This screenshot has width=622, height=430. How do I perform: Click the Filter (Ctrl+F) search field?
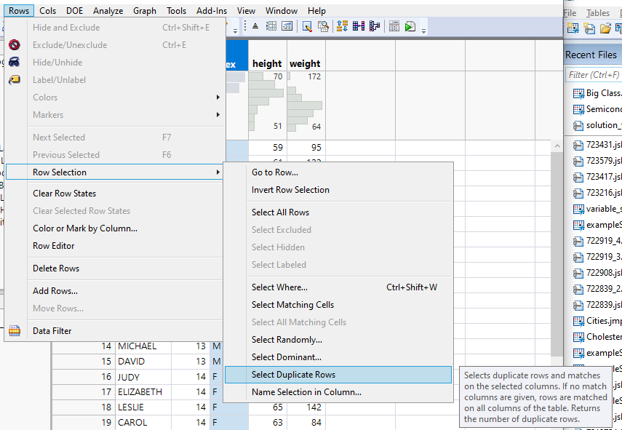pyautogui.click(x=594, y=75)
